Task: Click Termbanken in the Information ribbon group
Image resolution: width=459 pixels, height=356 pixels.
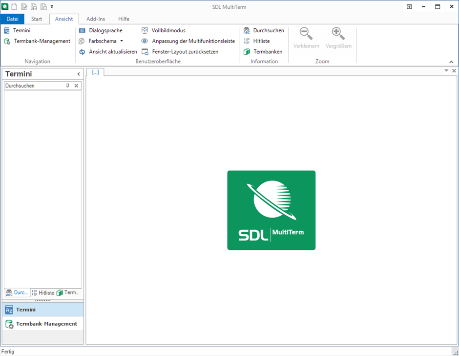Action: (x=263, y=52)
